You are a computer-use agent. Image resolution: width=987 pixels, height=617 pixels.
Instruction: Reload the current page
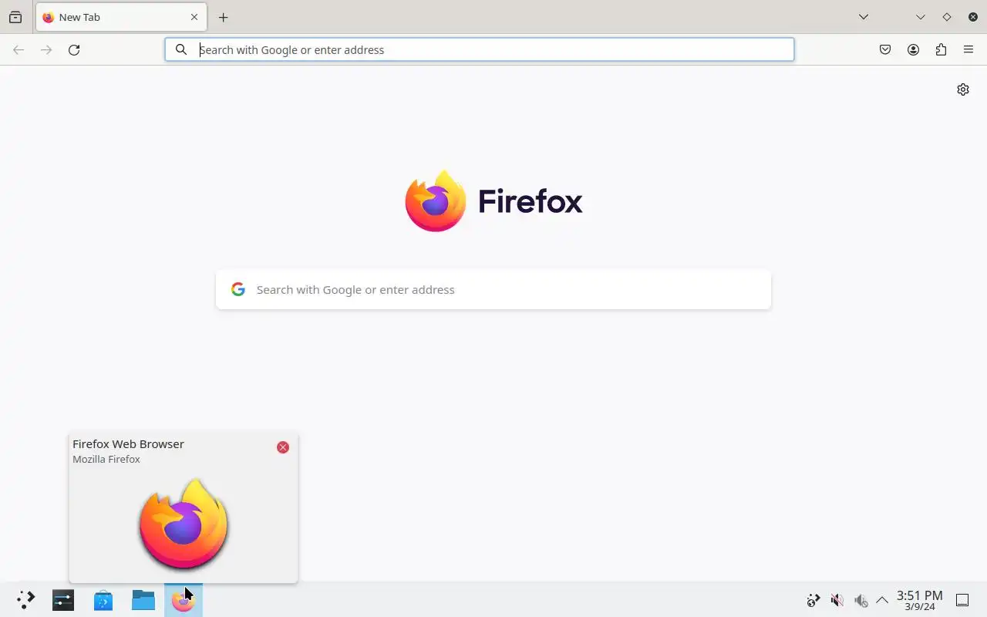[x=74, y=49]
